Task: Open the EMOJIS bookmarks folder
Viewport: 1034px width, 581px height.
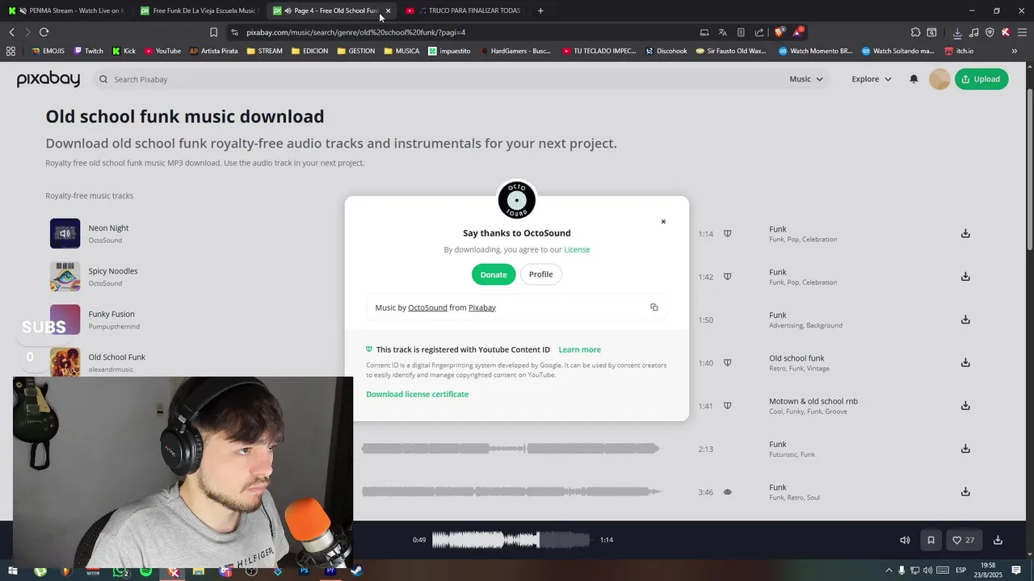Action: pos(48,51)
